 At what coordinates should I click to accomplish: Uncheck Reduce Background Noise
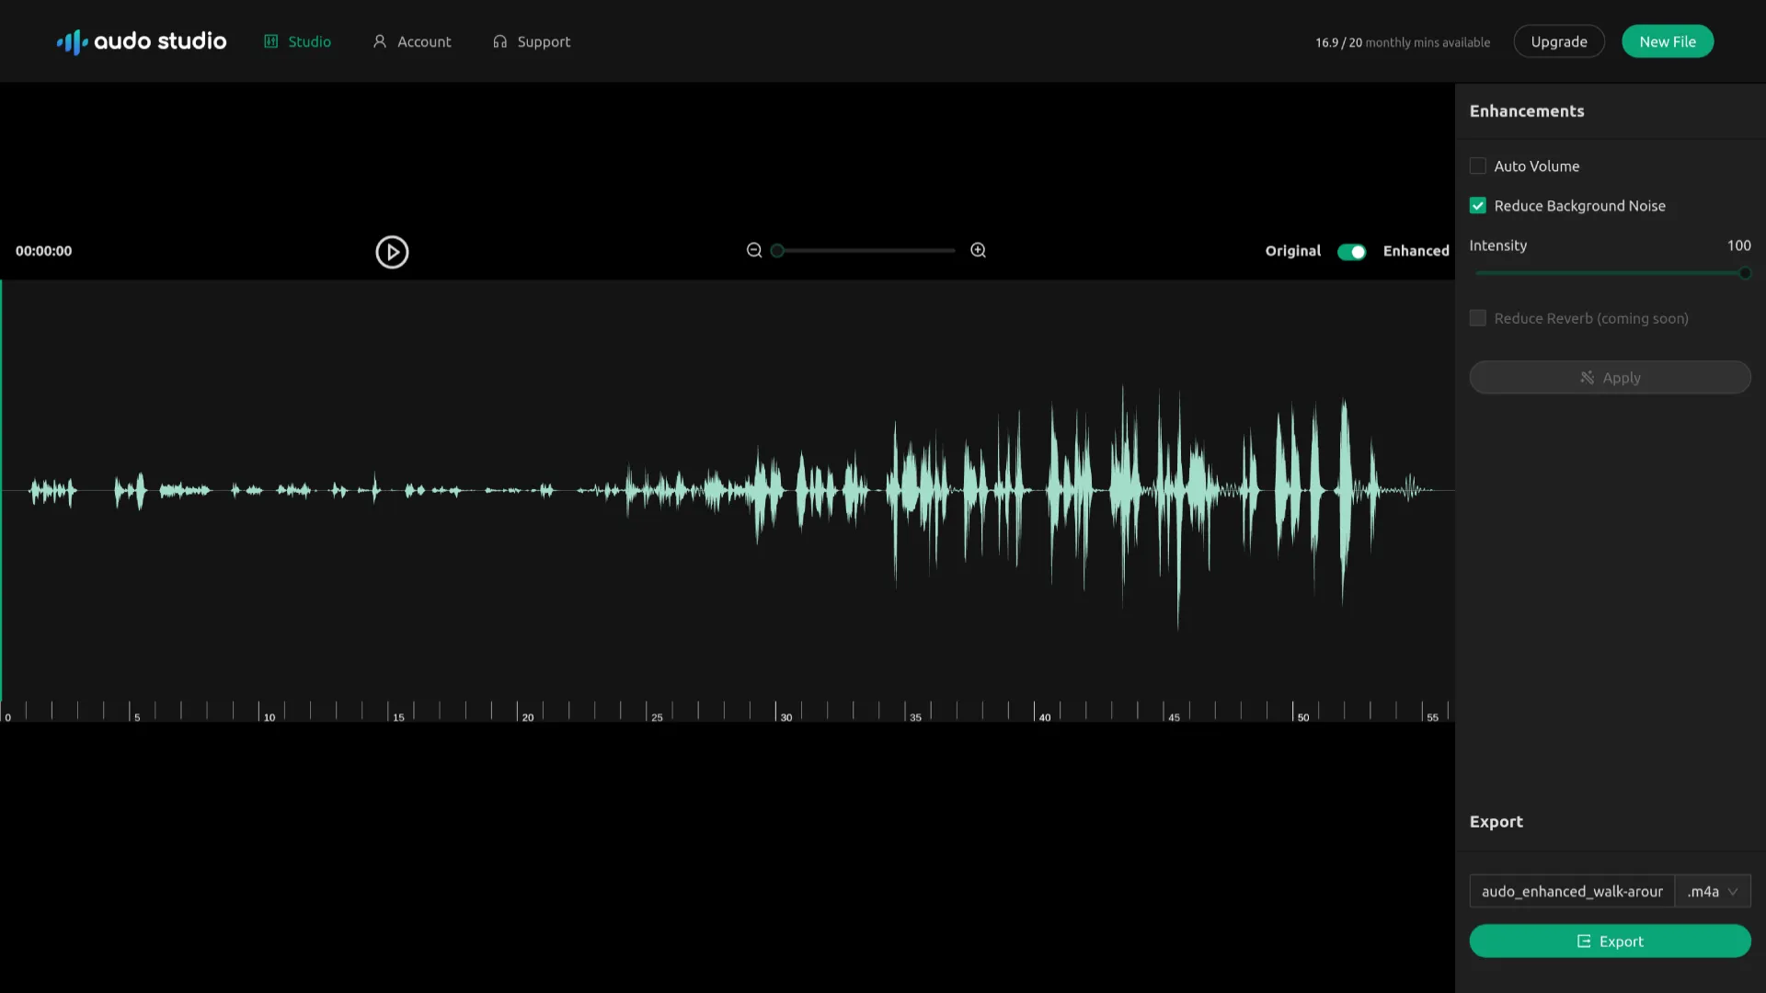tap(1478, 205)
